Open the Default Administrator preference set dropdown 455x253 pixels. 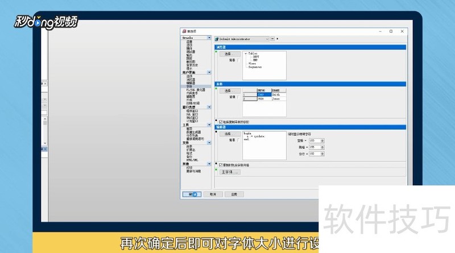242,39
